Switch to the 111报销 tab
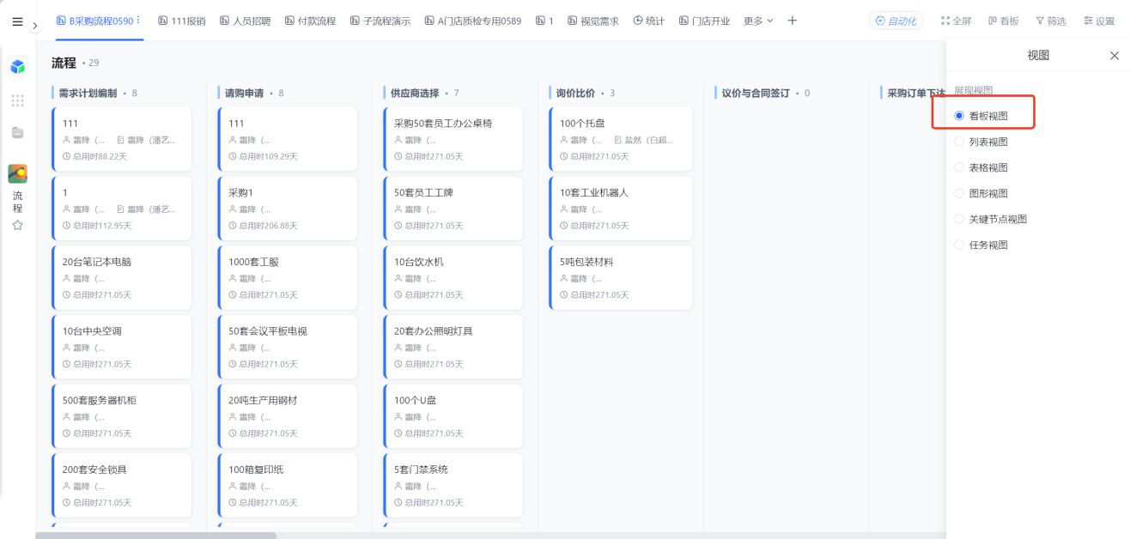 (x=182, y=21)
